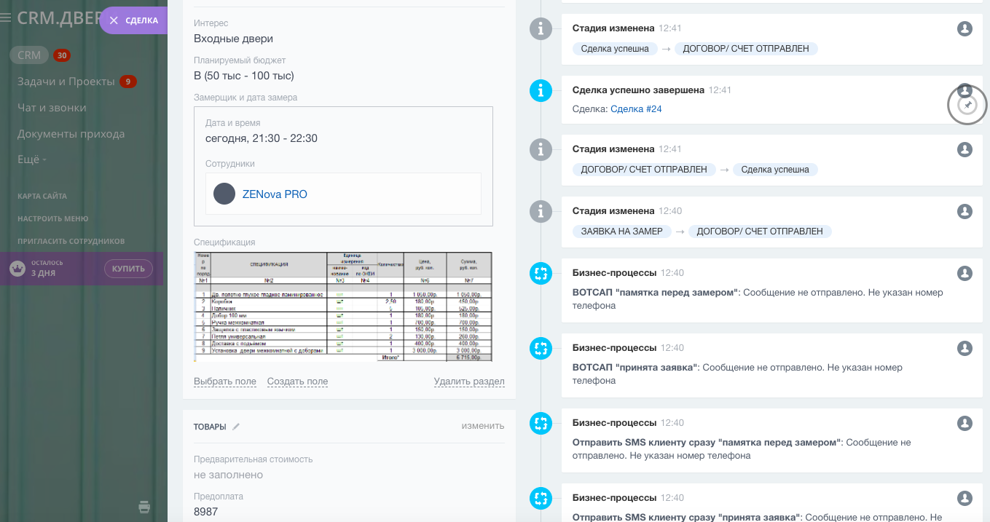Open the 'Сделка #24' link
This screenshot has height=522, width=990.
[636, 109]
